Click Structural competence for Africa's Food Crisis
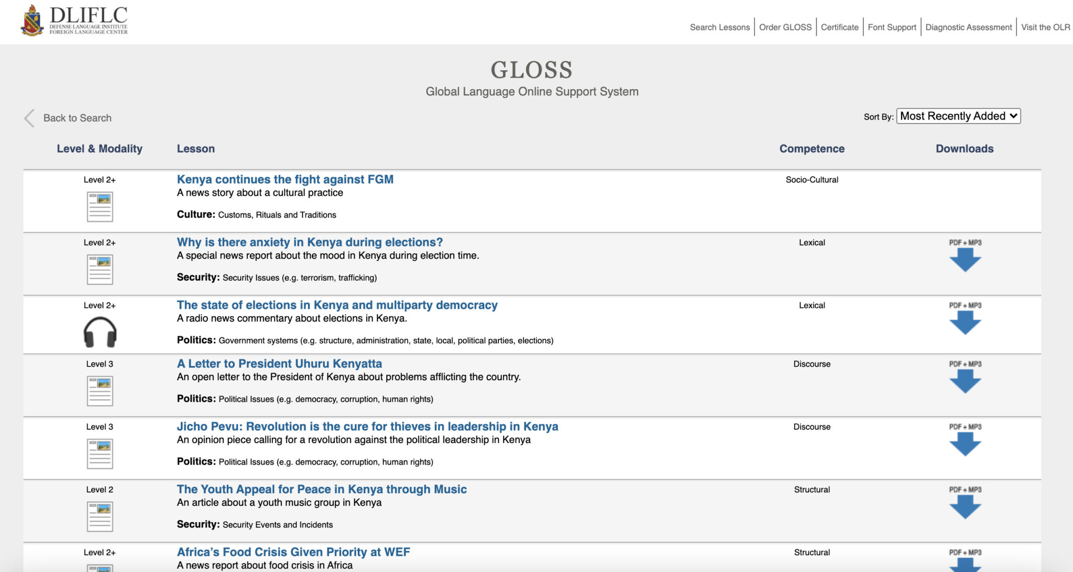Screen dimensions: 1073x572 click(812, 553)
